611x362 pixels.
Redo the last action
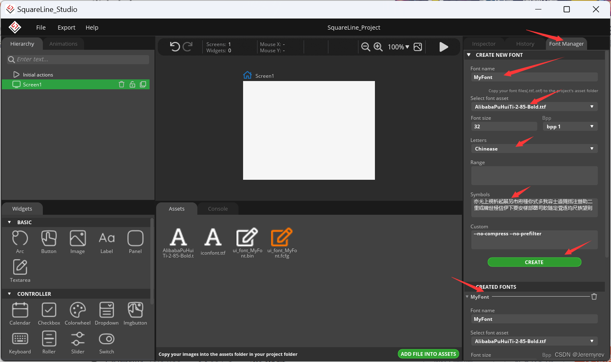(187, 47)
